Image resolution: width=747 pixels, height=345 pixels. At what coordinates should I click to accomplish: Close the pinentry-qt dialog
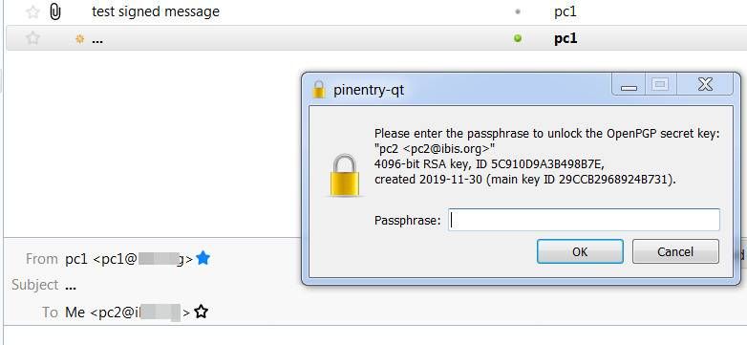tap(705, 85)
